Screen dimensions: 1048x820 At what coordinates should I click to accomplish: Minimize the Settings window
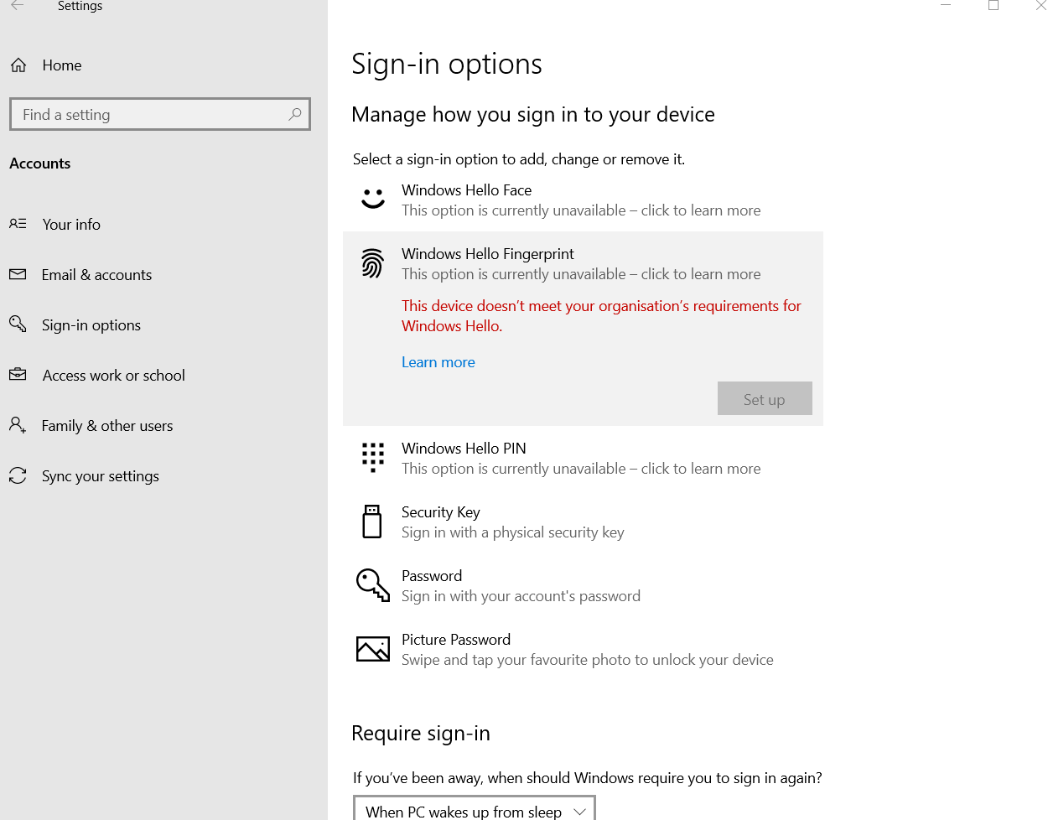click(946, 5)
